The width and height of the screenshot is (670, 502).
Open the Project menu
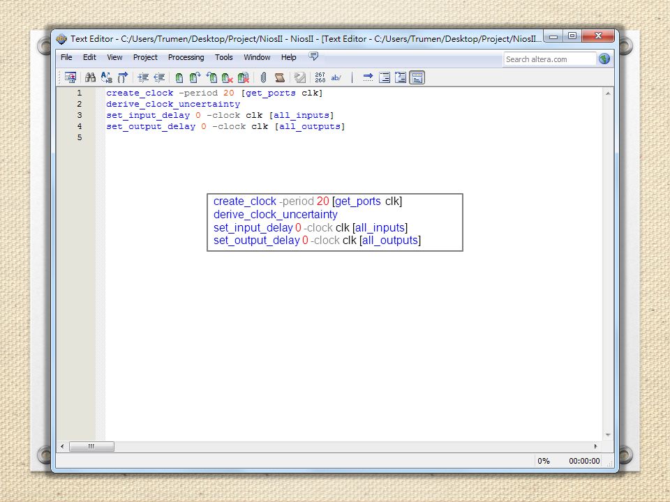click(x=145, y=57)
